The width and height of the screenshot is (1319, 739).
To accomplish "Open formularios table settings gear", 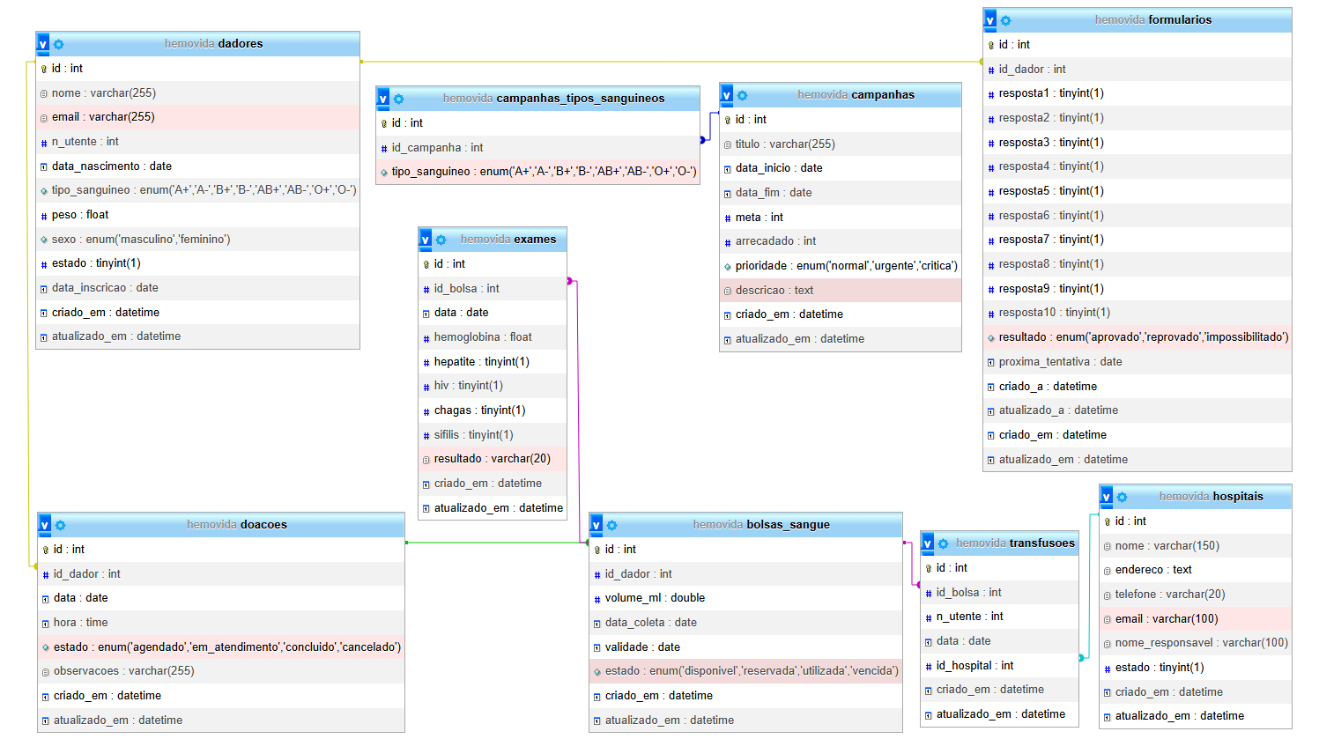I will (1005, 20).
